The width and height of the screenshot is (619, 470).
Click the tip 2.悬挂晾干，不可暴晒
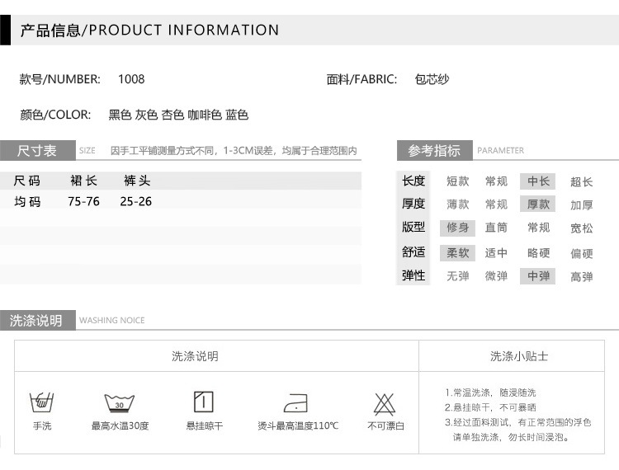(490, 407)
